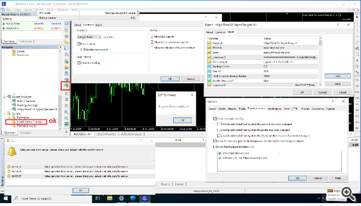361x206 pixels.
Task: Toggle Allow import of external experts checkbox
Action: coord(152,42)
